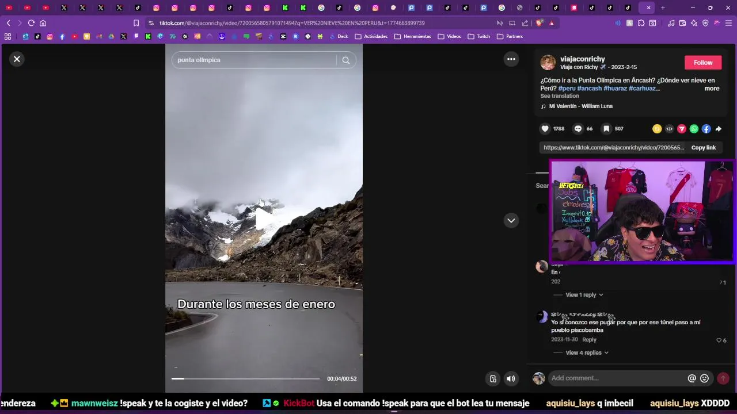Image resolution: width=737 pixels, height=414 pixels.
Task: Expand 'View 1 reply' under comment
Action: (584, 295)
